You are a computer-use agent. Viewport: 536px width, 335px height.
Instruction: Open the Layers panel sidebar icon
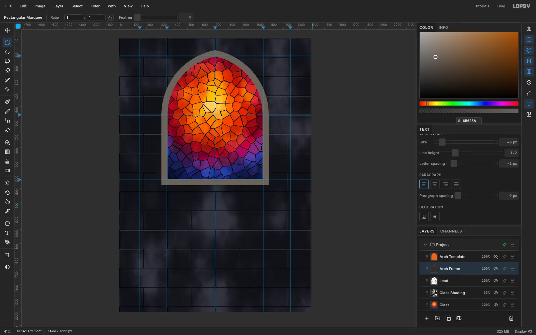(529, 61)
